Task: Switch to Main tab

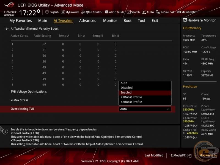Action: tap(43, 21)
